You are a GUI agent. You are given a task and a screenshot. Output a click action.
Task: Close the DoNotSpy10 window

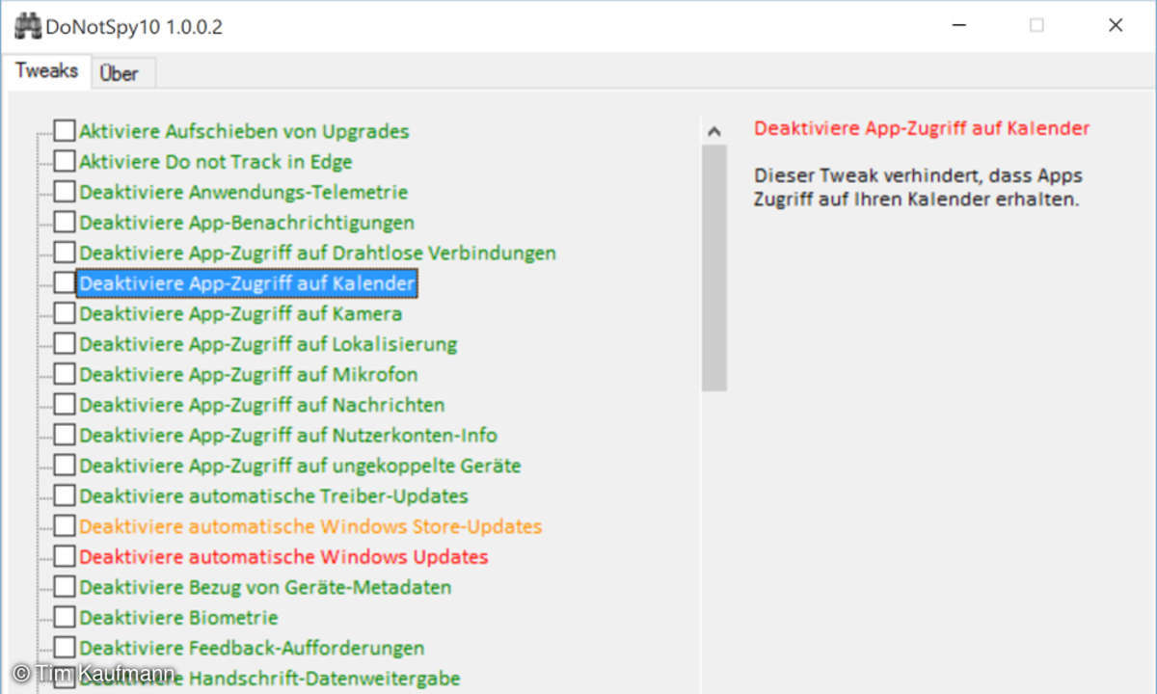click(1116, 26)
